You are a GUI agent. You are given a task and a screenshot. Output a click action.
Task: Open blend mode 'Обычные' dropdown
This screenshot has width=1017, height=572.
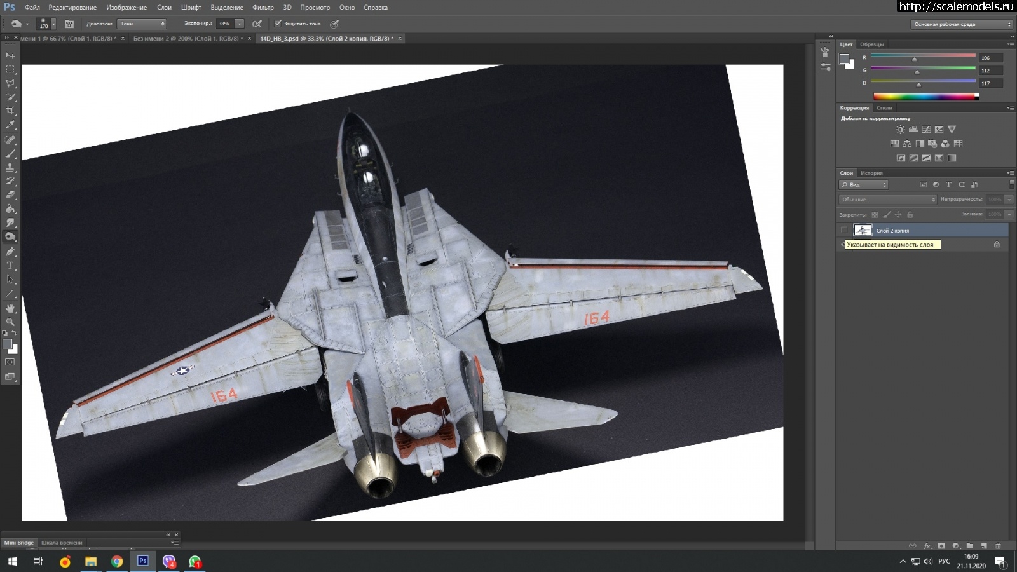point(888,200)
